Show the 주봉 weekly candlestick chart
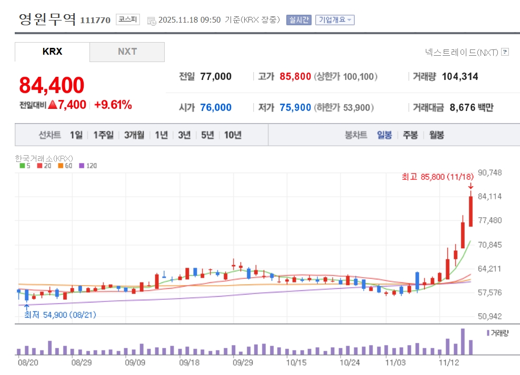520x375 pixels. (x=410, y=135)
